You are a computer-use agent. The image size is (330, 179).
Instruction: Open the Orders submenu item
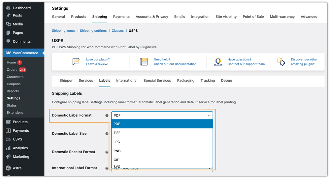(x=12, y=70)
